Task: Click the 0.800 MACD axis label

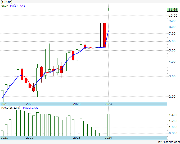Action: [173, 133]
